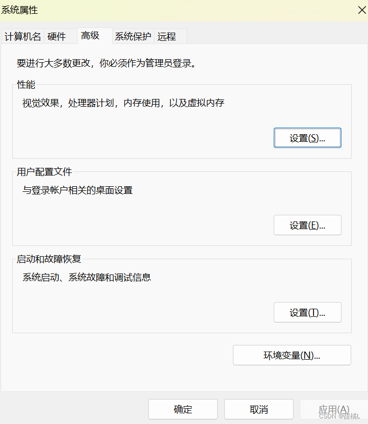Click user profile 设置(E) button
The image size is (368, 424).
click(307, 225)
